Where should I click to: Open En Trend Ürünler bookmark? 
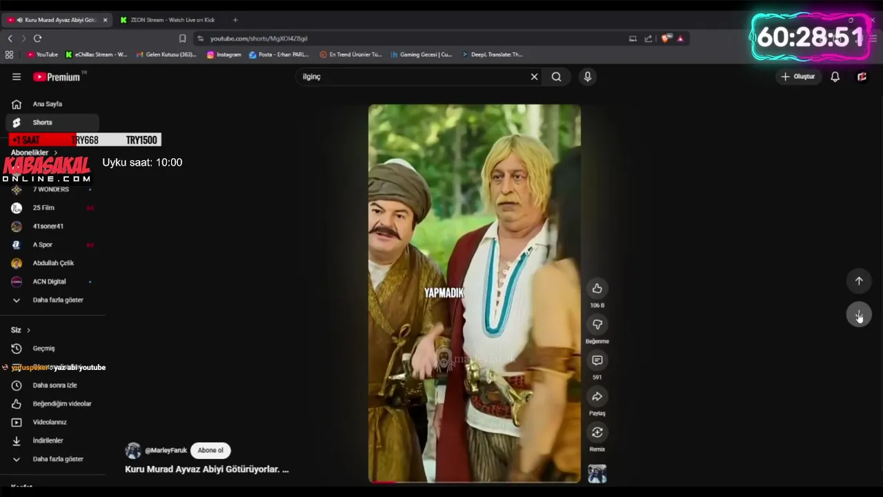[x=350, y=55]
